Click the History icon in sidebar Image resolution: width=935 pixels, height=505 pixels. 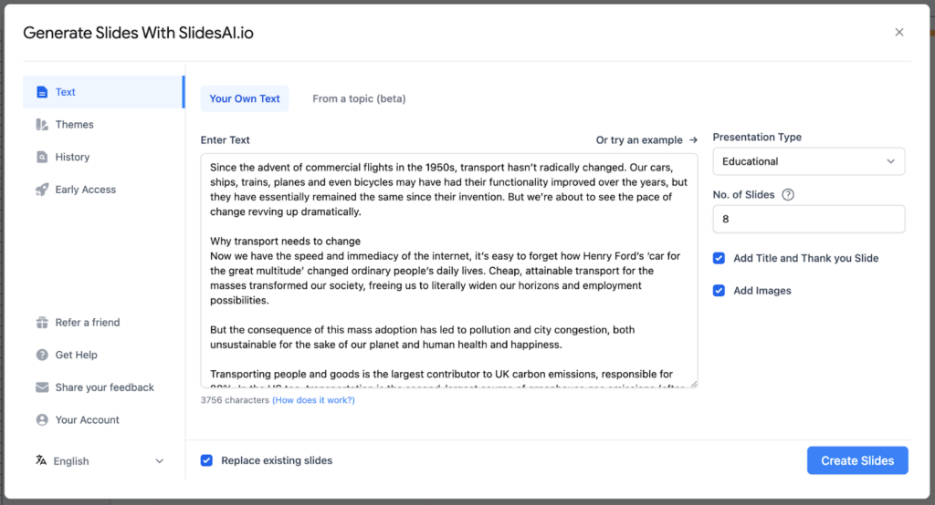point(41,157)
